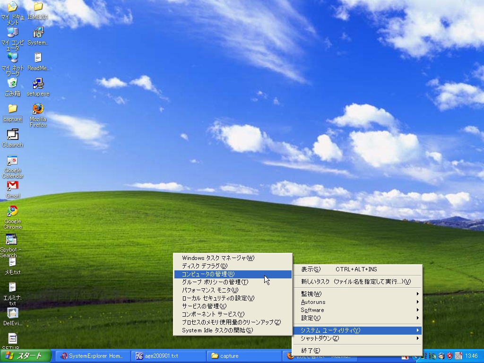Select the マイ ネットワーク desktop icon
The height and width of the screenshot is (363, 484).
coord(12,64)
